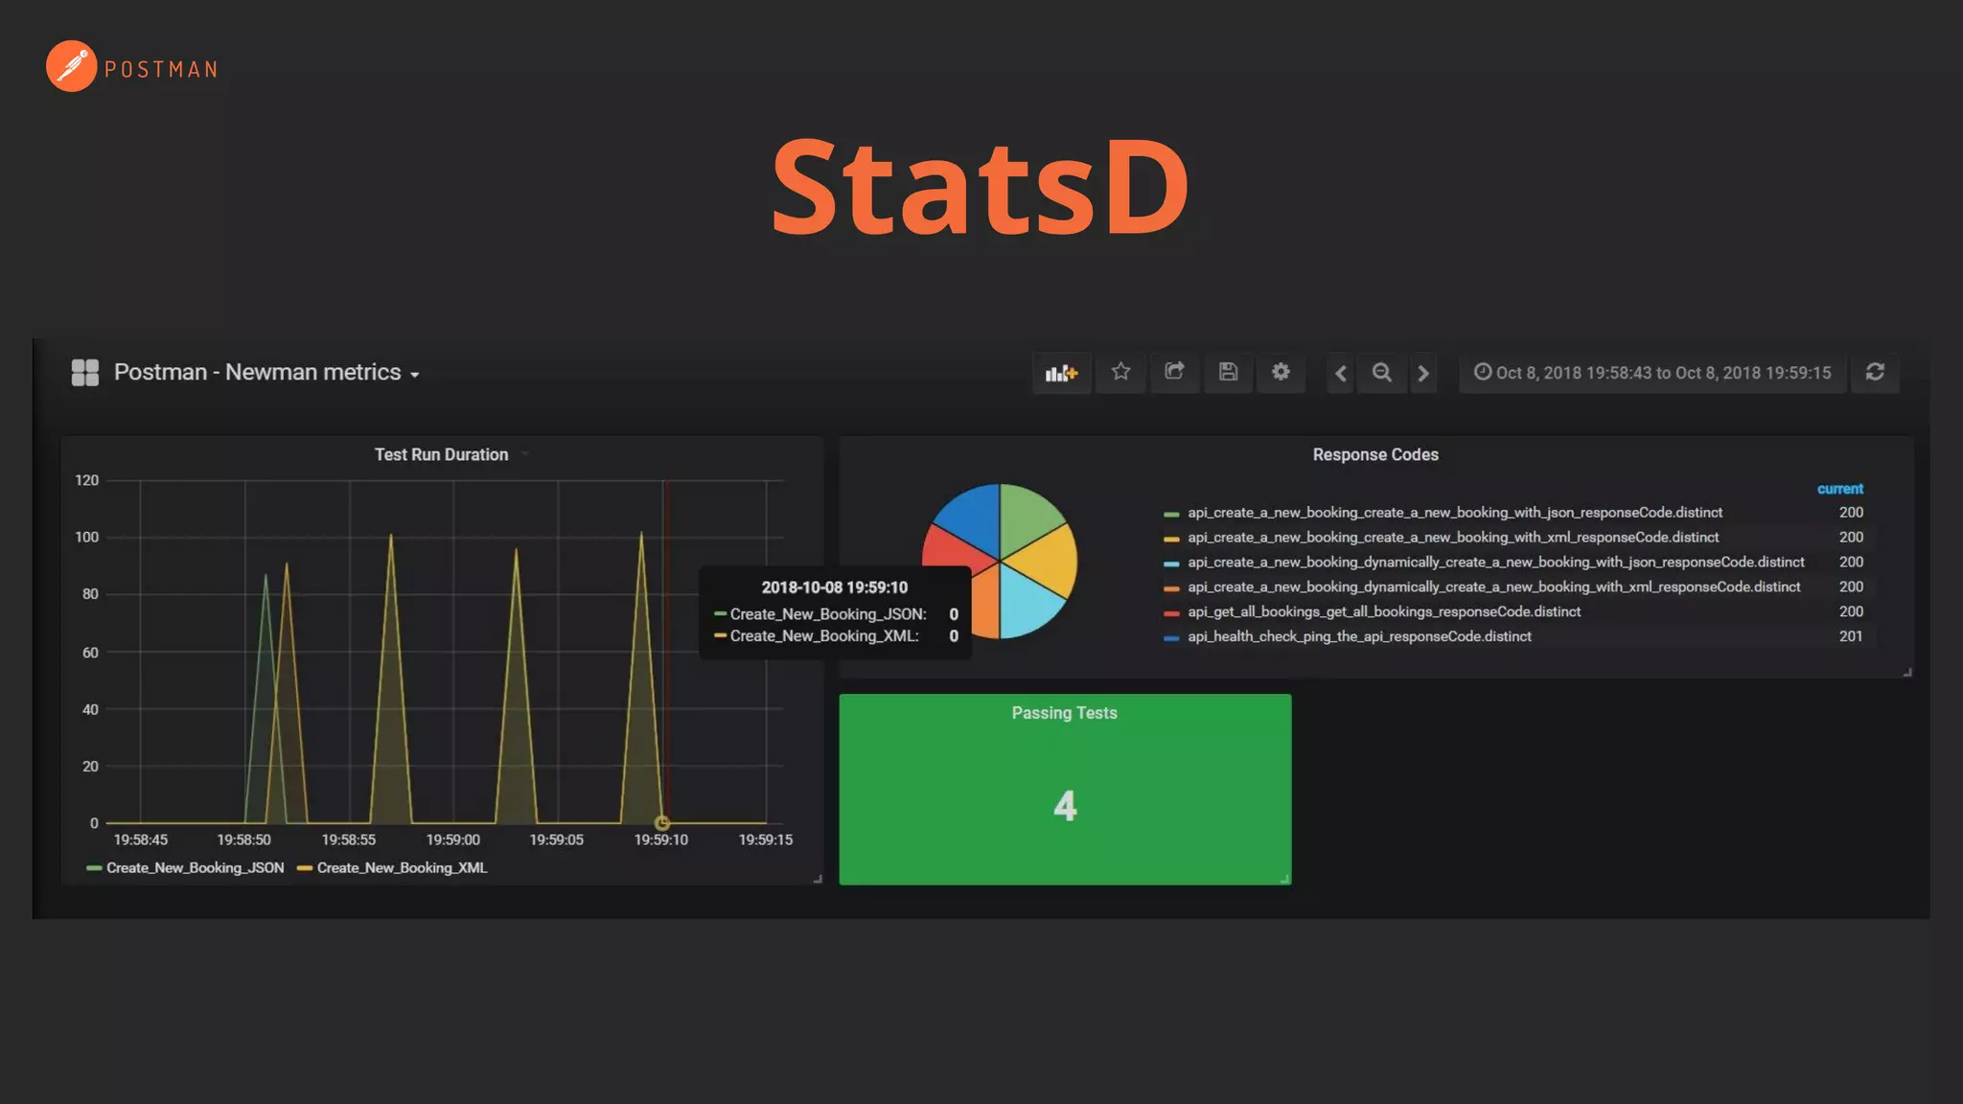Click the Share dashboard icon
The width and height of the screenshot is (1963, 1104).
(1174, 372)
